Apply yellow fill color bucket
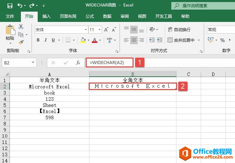The height and width of the screenshot is (163, 235). tap(83, 40)
